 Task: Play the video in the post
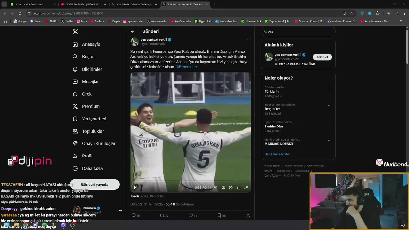click(x=135, y=188)
